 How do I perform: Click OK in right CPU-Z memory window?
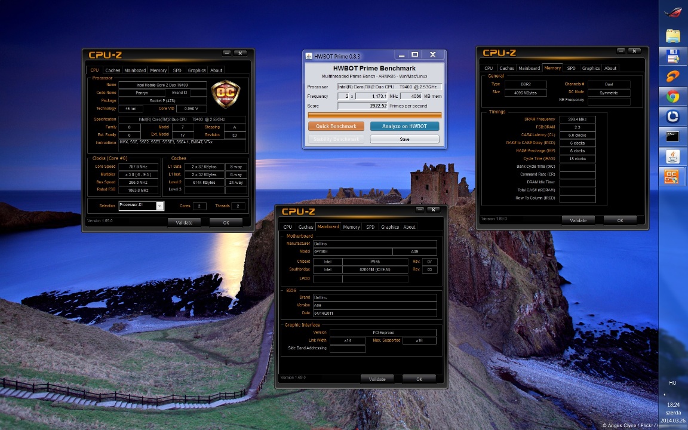point(620,220)
